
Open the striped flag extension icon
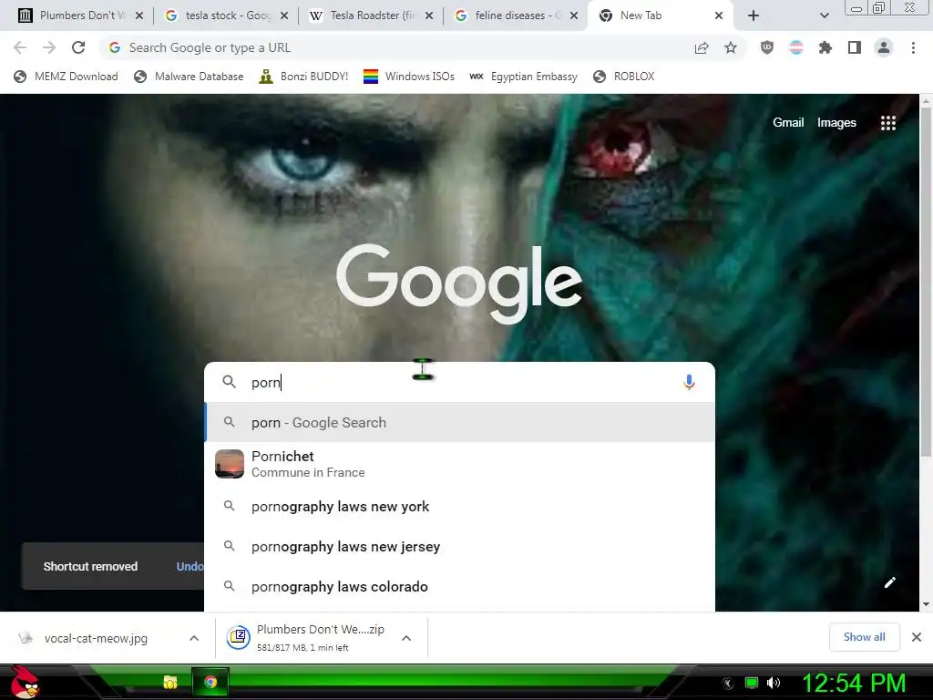click(796, 47)
